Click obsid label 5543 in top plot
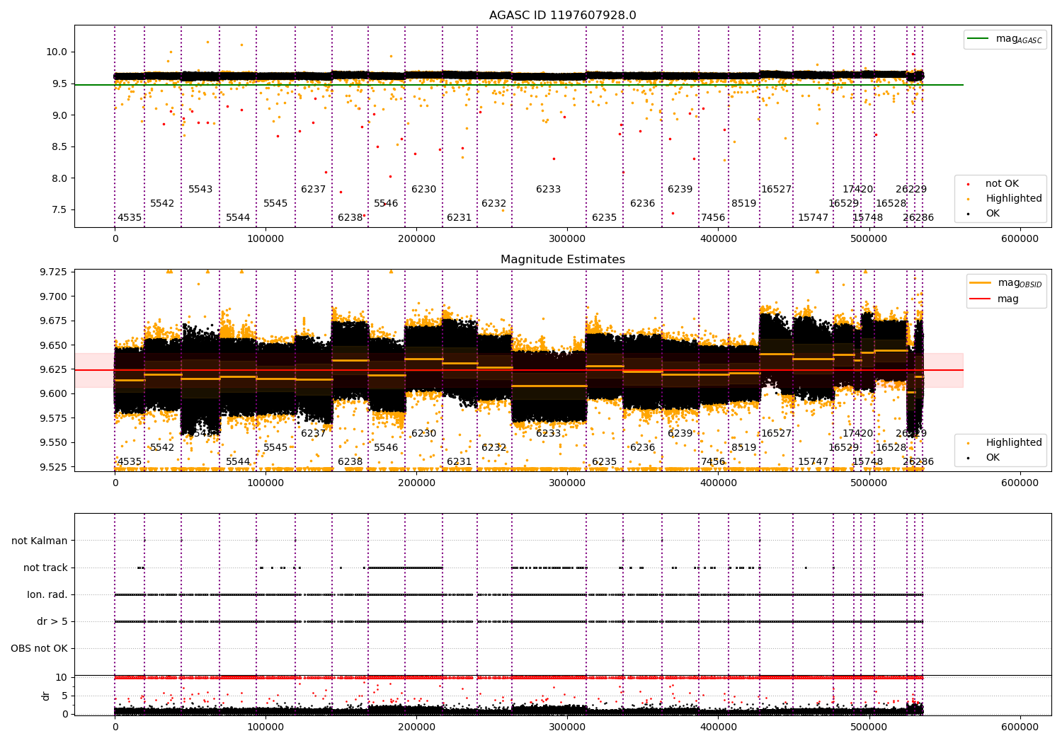The width and height of the screenshot is (1062, 743). click(200, 190)
